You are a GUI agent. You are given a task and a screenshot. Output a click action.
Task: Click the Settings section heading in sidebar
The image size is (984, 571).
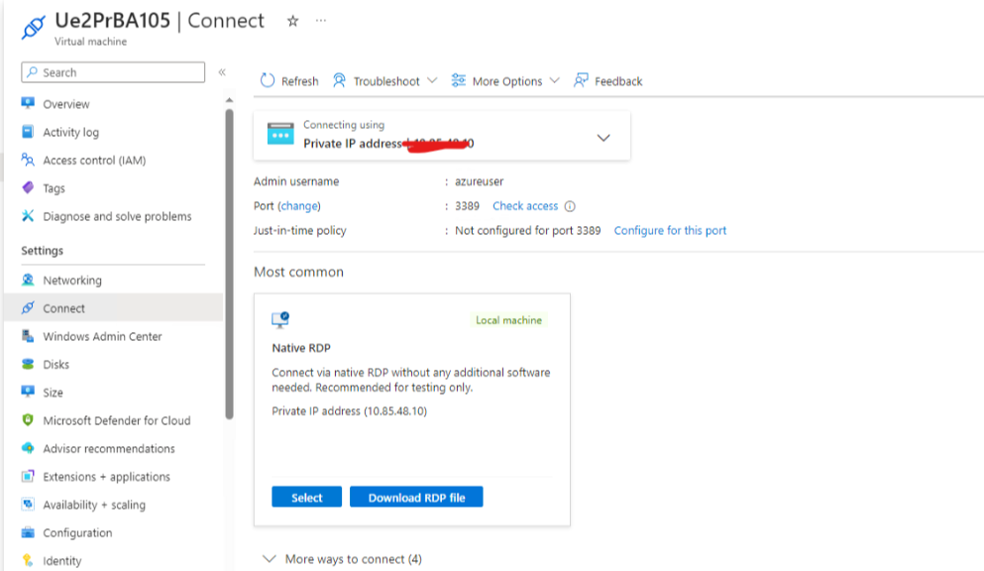[42, 251]
